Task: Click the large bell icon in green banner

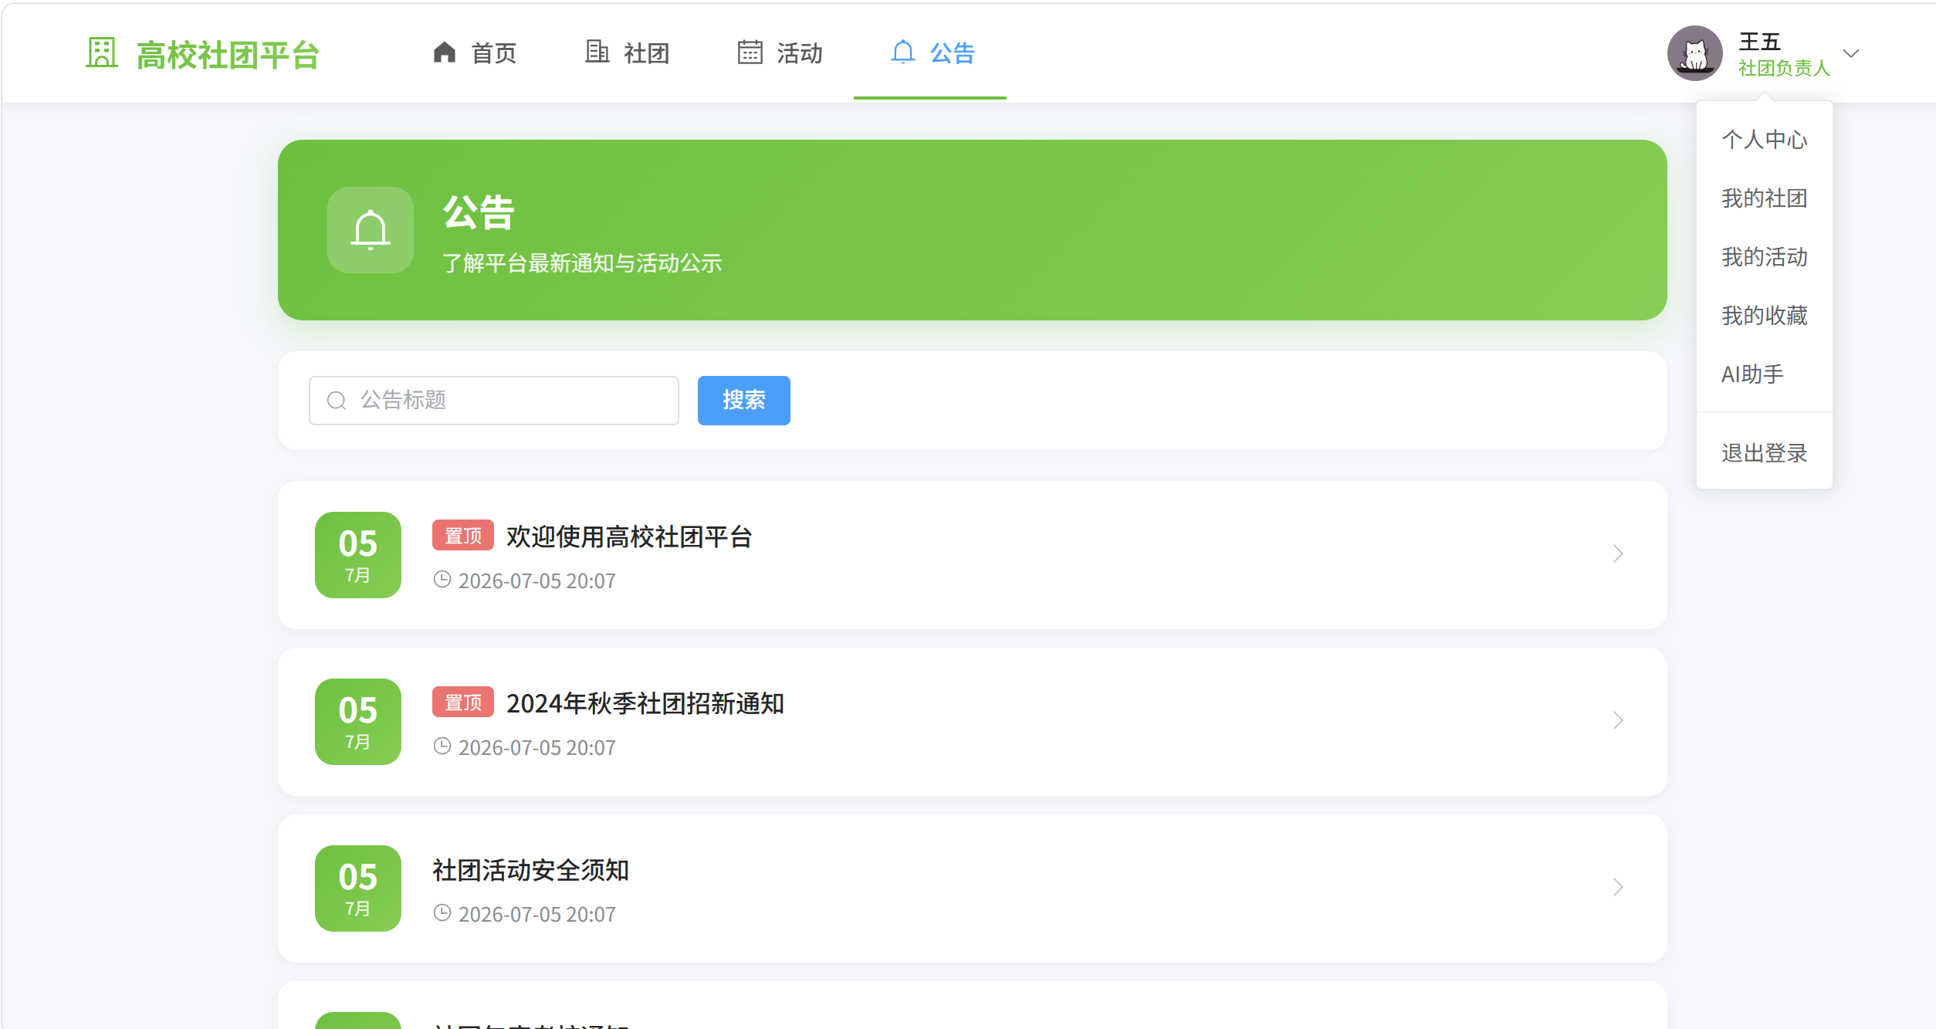Action: (371, 230)
